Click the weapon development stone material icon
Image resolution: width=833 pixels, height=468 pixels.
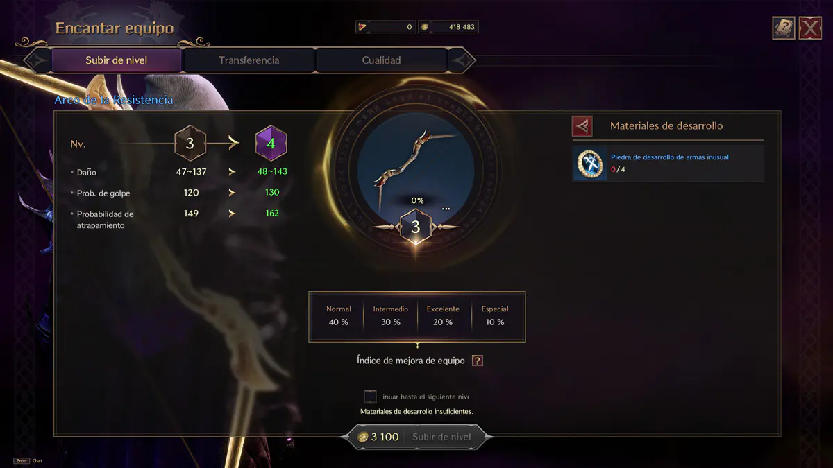[x=590, y=164]
